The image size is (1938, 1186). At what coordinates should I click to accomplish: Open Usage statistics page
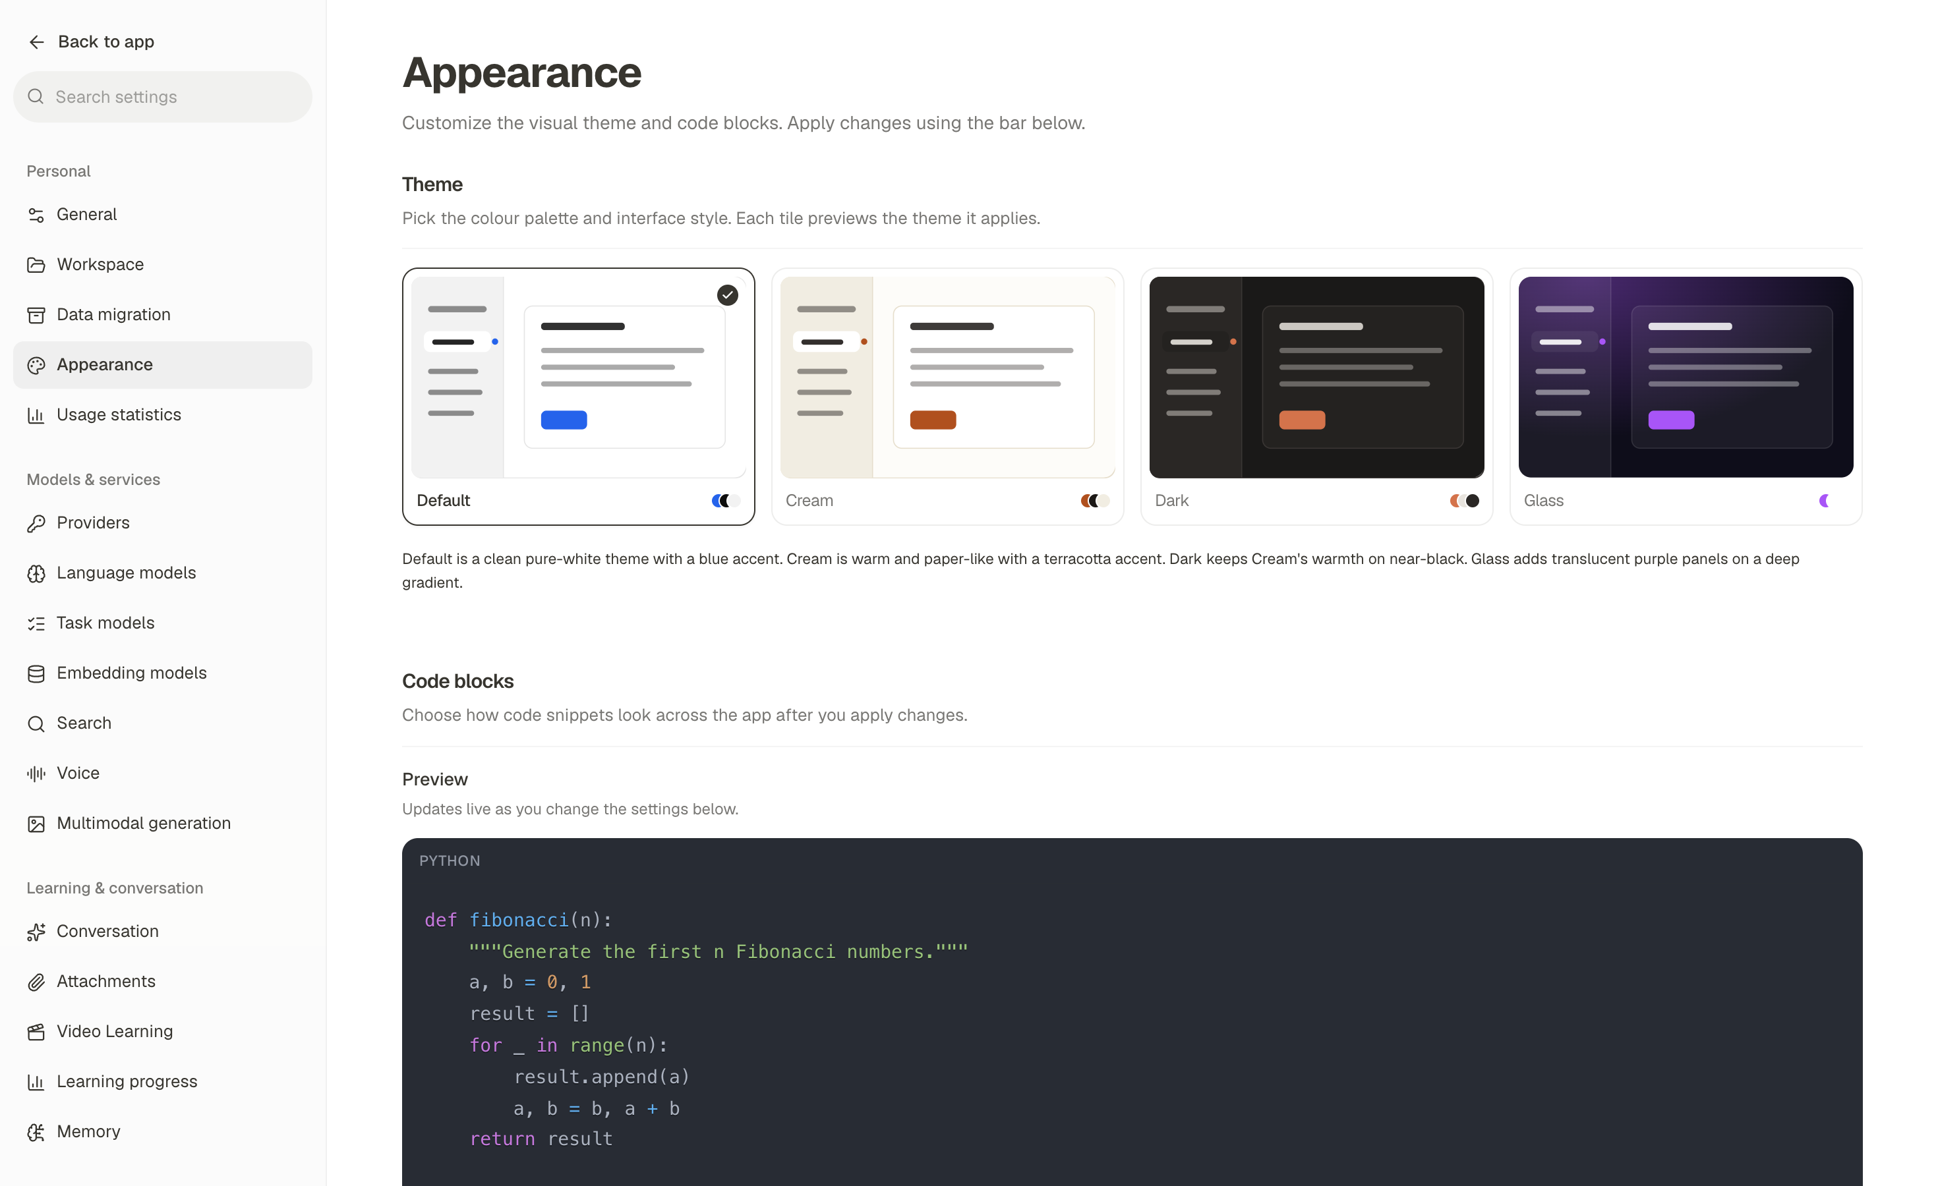pos(163,415)
